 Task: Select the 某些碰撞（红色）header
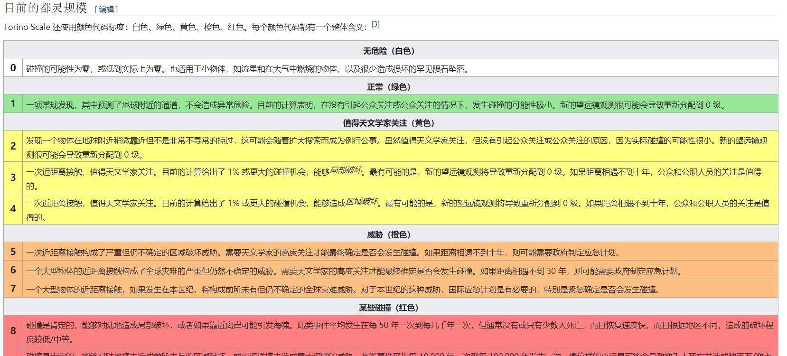[x=389, y=308]
